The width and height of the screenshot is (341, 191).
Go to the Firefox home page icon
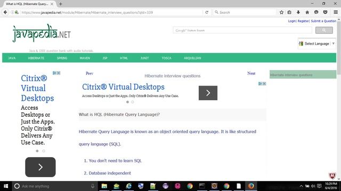pos(307,12)
